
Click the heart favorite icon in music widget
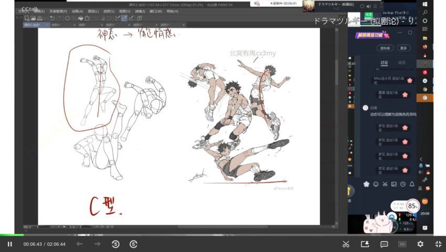click(x=362, y=6)
